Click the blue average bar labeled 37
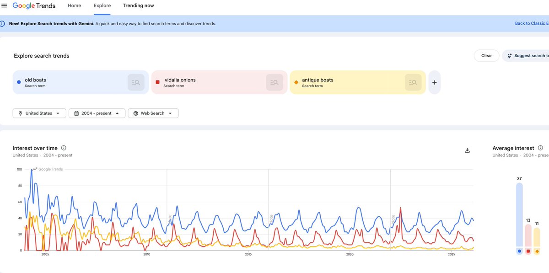549x273 pixels. coord(519,215)
